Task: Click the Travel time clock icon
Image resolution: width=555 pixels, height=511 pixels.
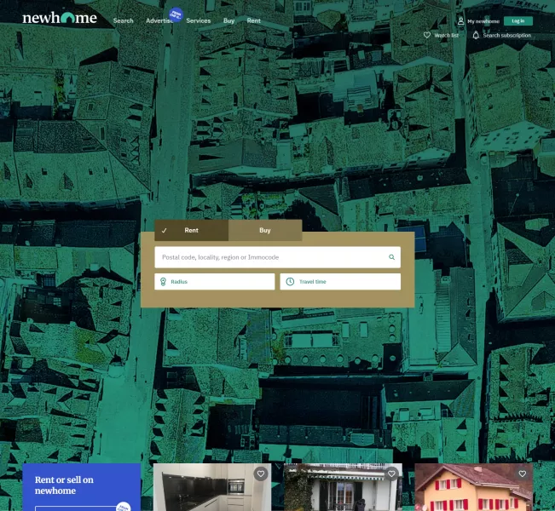Action: click(290, 281)
